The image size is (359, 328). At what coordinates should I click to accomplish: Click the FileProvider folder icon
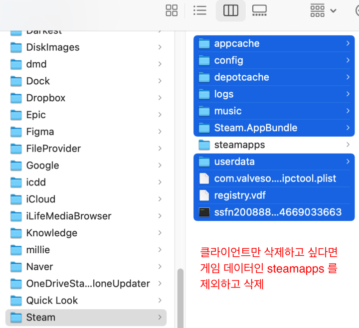coord(16,149)
